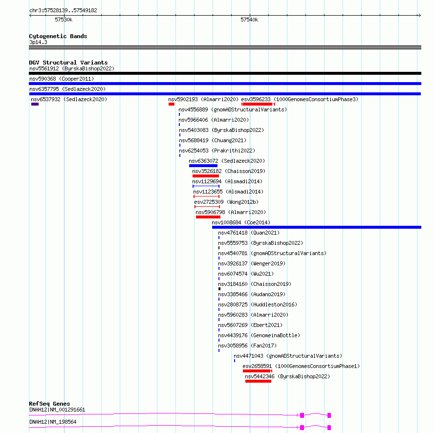Open nsv3184160 (Chaisson2019) label
The image size is (435, 433).
[255, 284]
